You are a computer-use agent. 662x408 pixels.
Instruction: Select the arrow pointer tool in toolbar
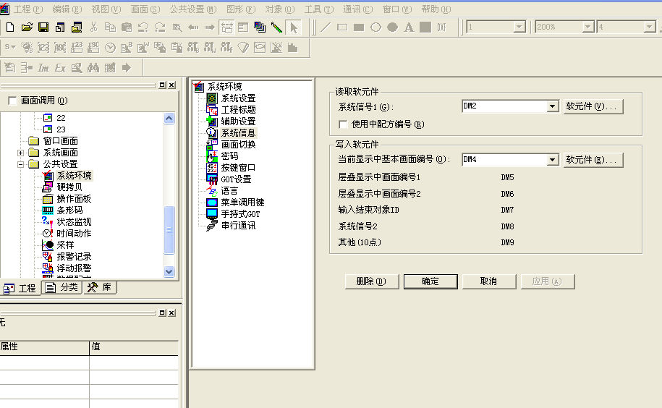(293, 27)
